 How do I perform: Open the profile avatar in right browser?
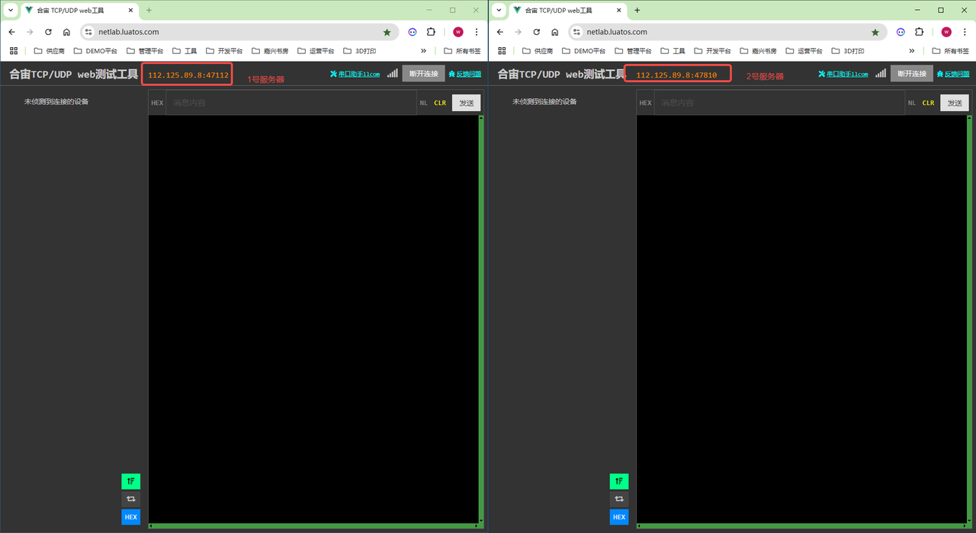[946, 32]
